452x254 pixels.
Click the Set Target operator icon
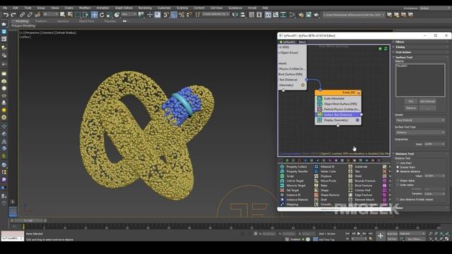coord(282,190)
